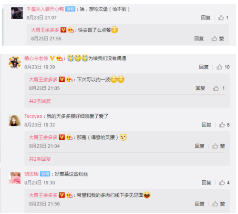This screenshot has height=214, width=238.
Task: Click 千玺夫人要开心鸭's avatar thumbnail
Action: tap(17, 13)
